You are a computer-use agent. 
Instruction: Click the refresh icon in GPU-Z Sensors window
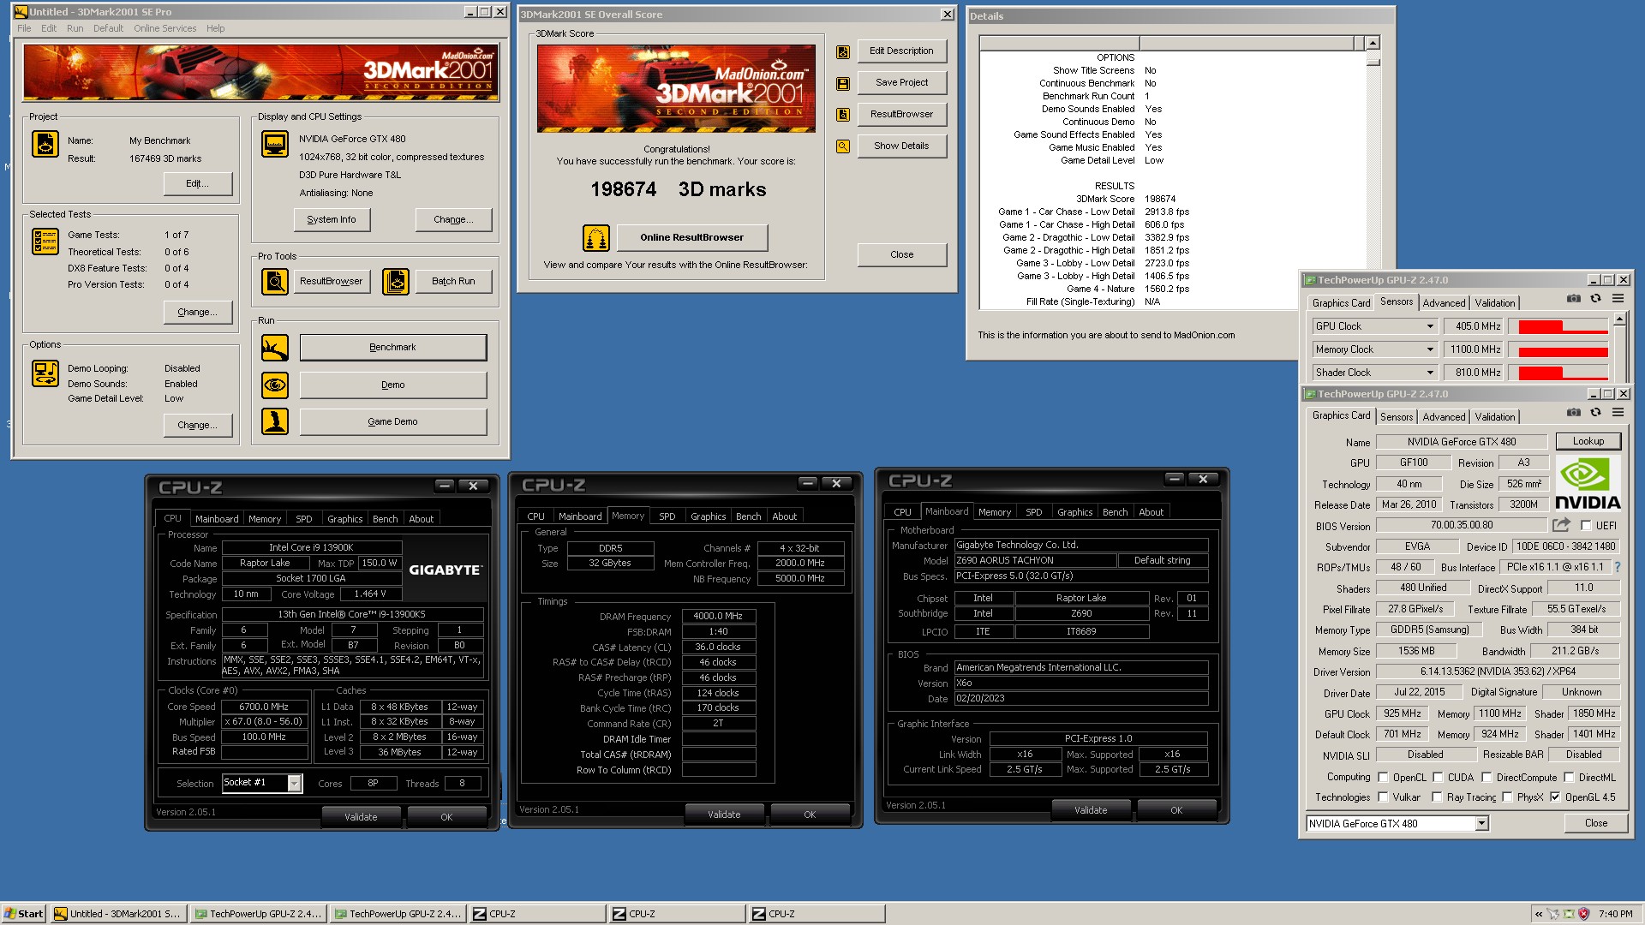tap(1595, 299)
